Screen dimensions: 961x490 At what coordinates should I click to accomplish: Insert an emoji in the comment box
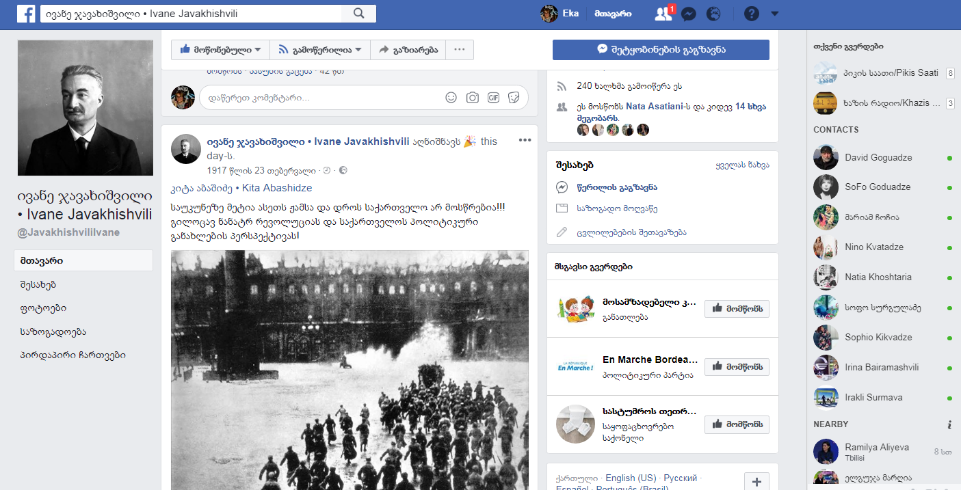[451, 98]
